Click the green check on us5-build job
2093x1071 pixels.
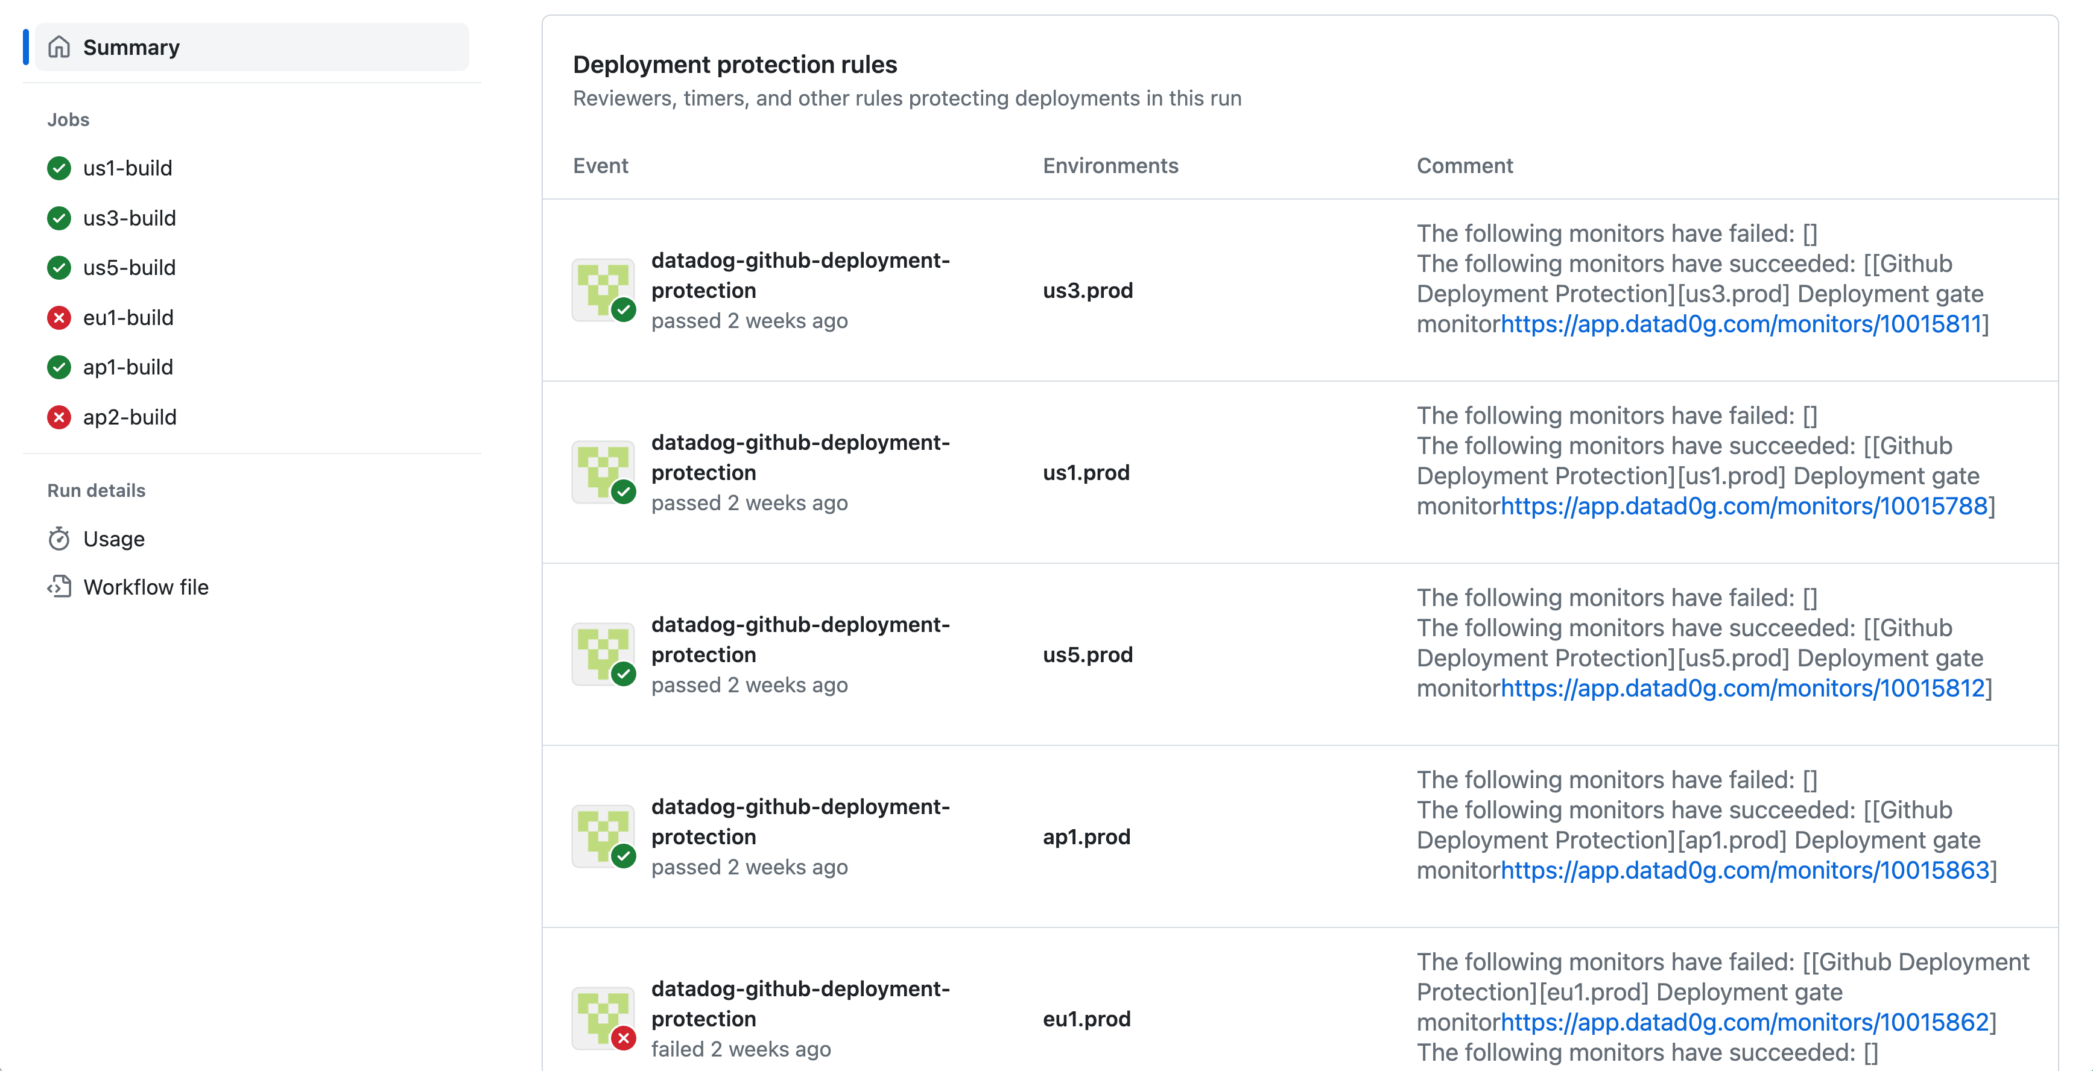(x=58, y=267)
